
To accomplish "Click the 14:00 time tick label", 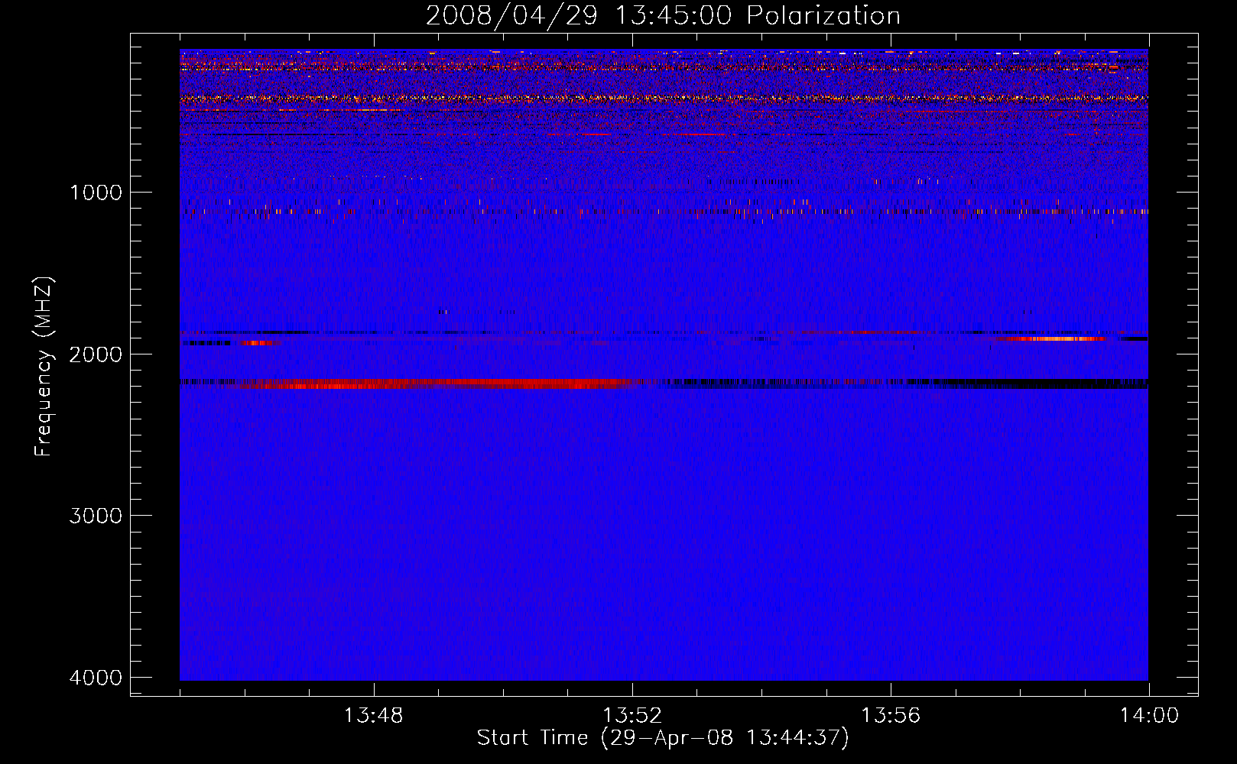I will (x=1148, y=716).
